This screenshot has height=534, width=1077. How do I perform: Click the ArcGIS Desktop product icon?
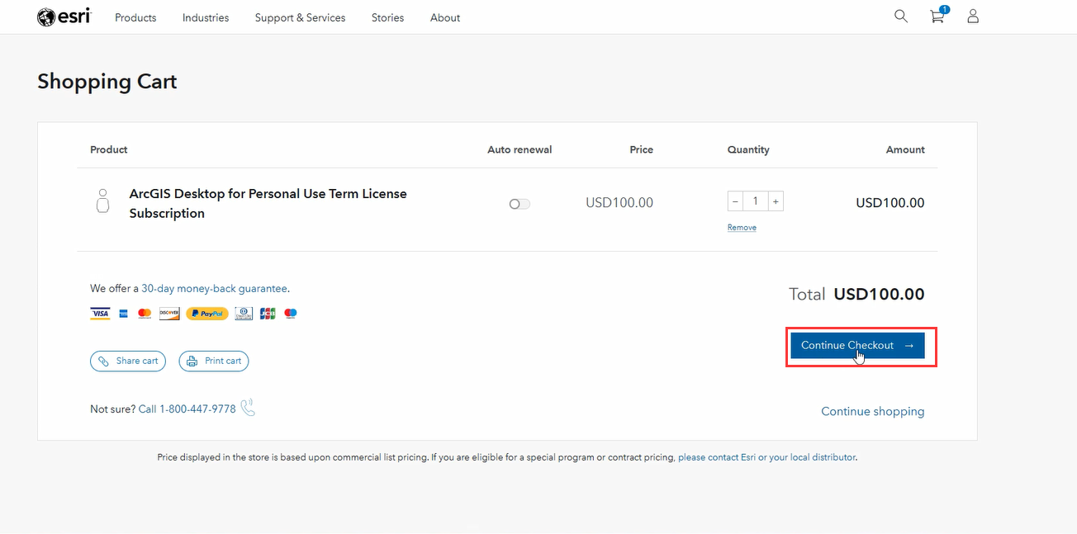pyautogui.click(x=103, y=201)
